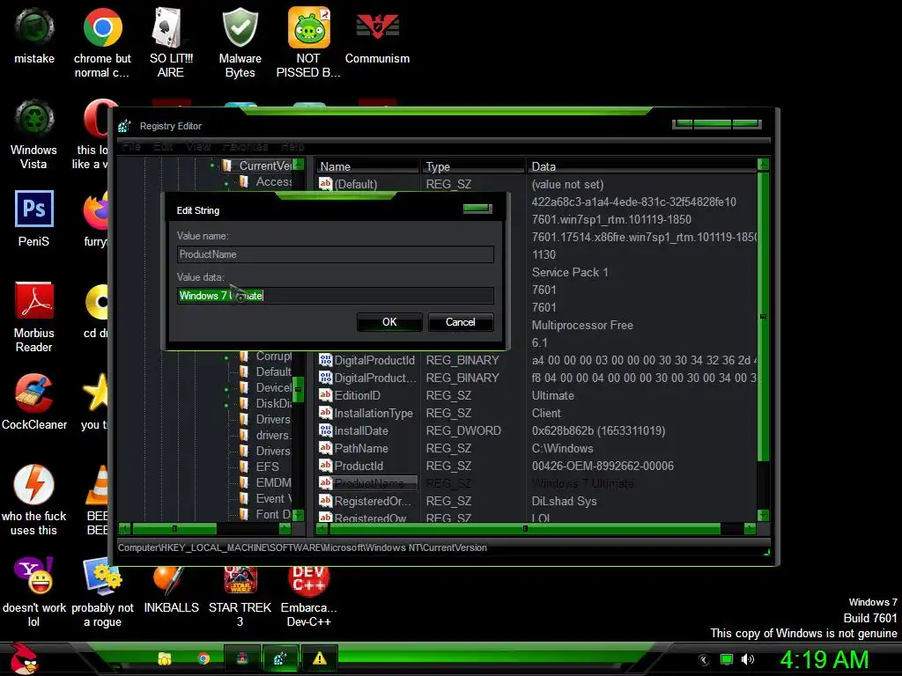Sort by the Type column header
Screen dimensions: 902x676
(472, 166)
